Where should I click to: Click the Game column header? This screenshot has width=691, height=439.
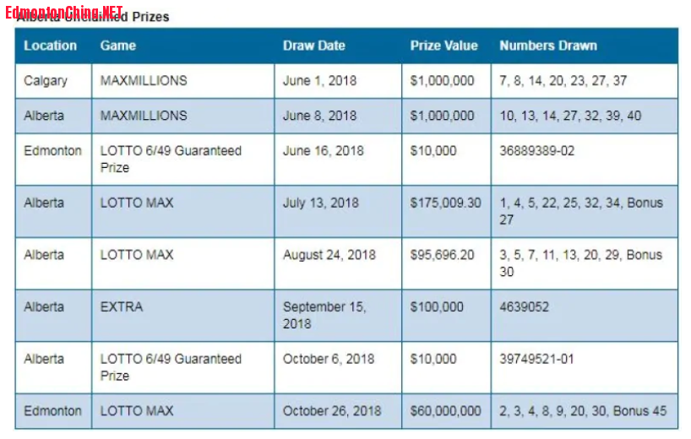[x=118, y=46]
